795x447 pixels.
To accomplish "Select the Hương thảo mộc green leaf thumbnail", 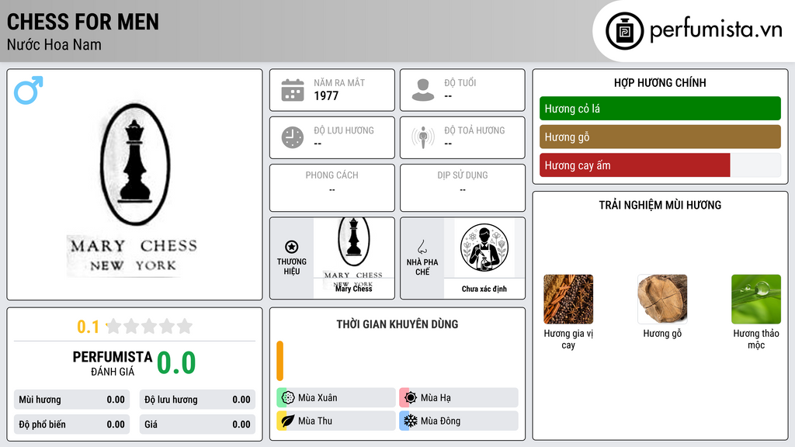I will [x=756, y=299].
